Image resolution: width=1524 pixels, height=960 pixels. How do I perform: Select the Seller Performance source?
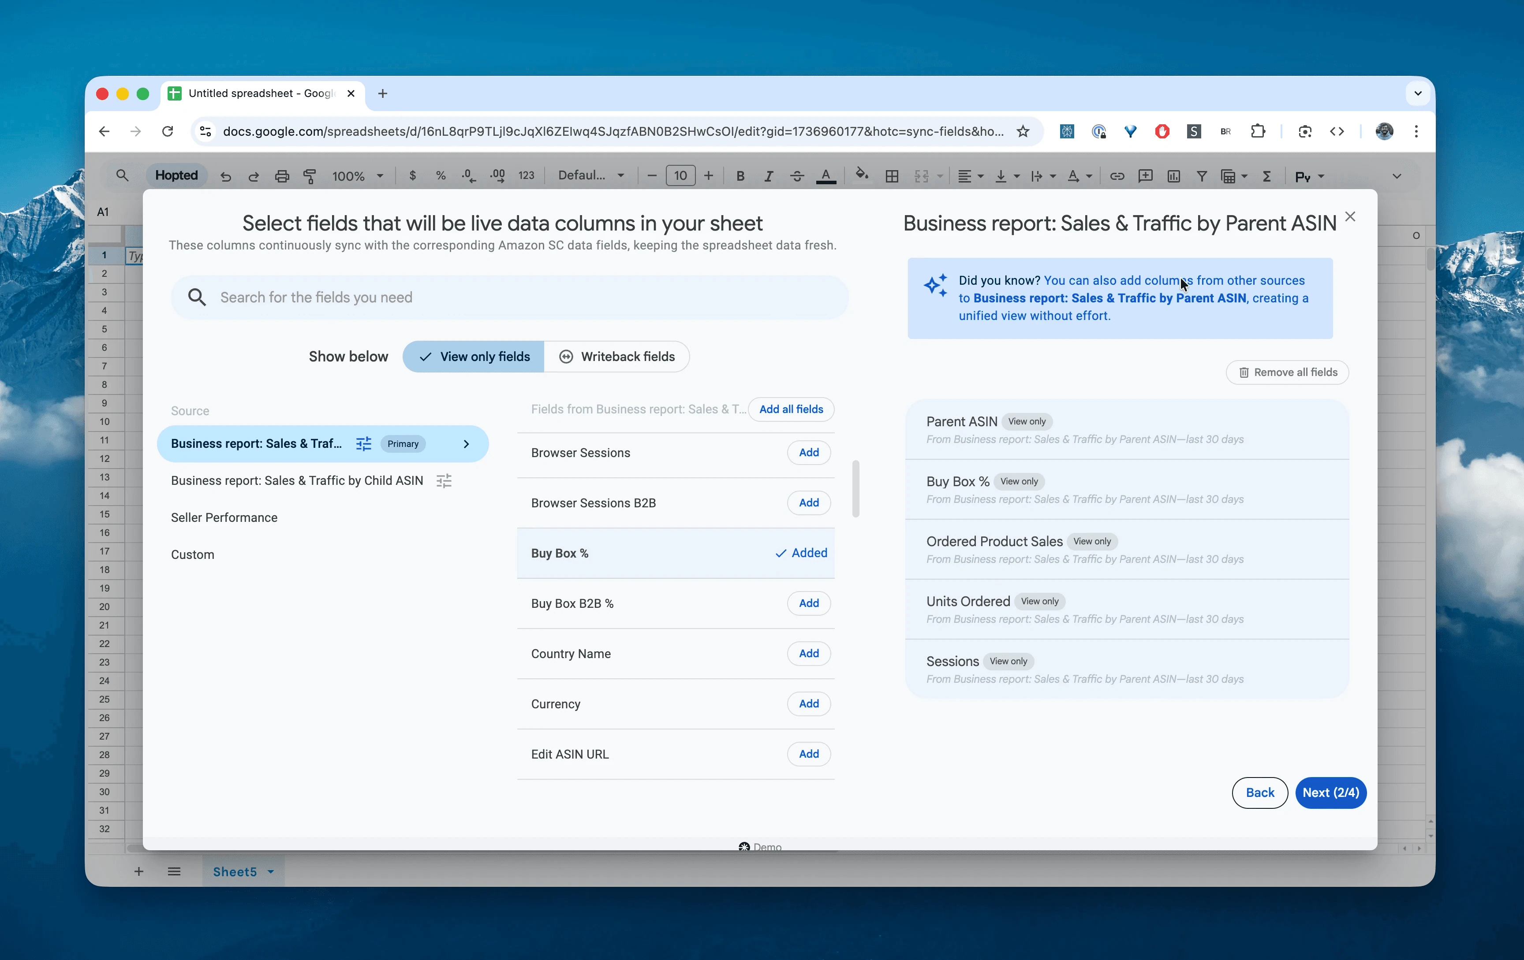click(x=224, y=518)
